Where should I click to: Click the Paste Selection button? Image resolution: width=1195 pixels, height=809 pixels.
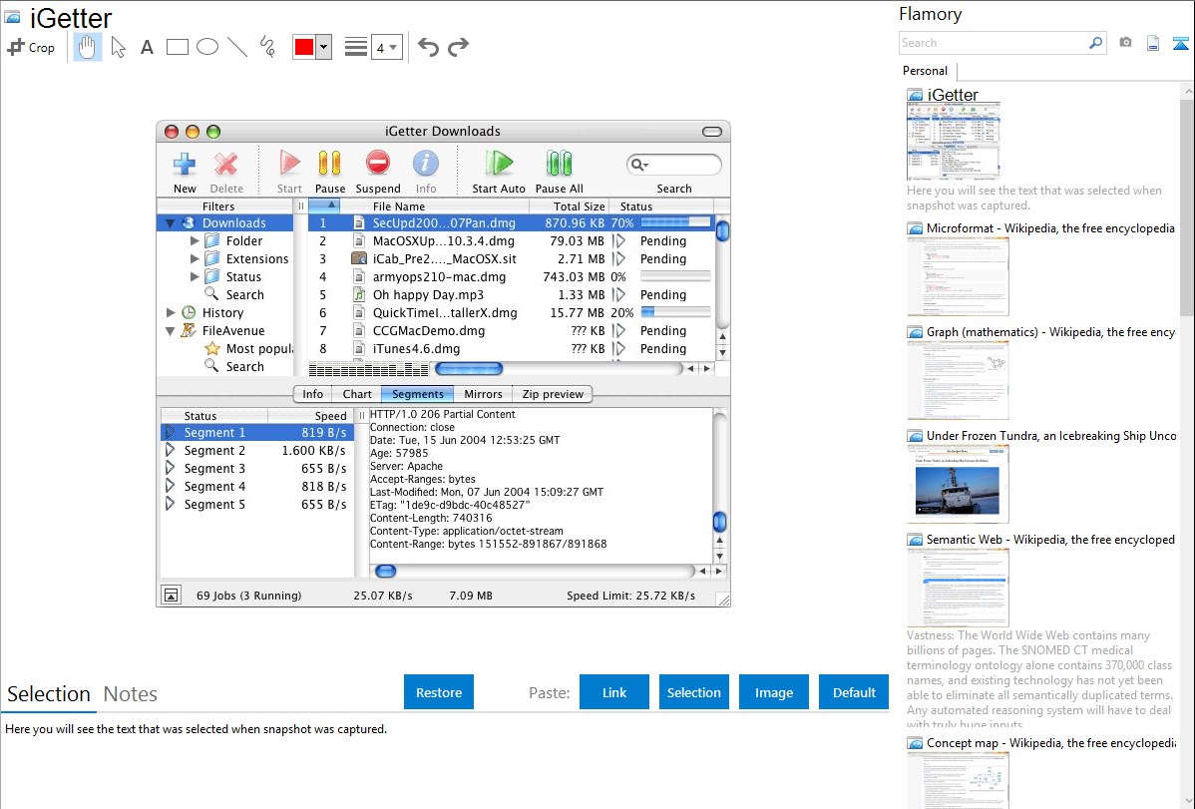pyautogui.click(x=694, y=692)
